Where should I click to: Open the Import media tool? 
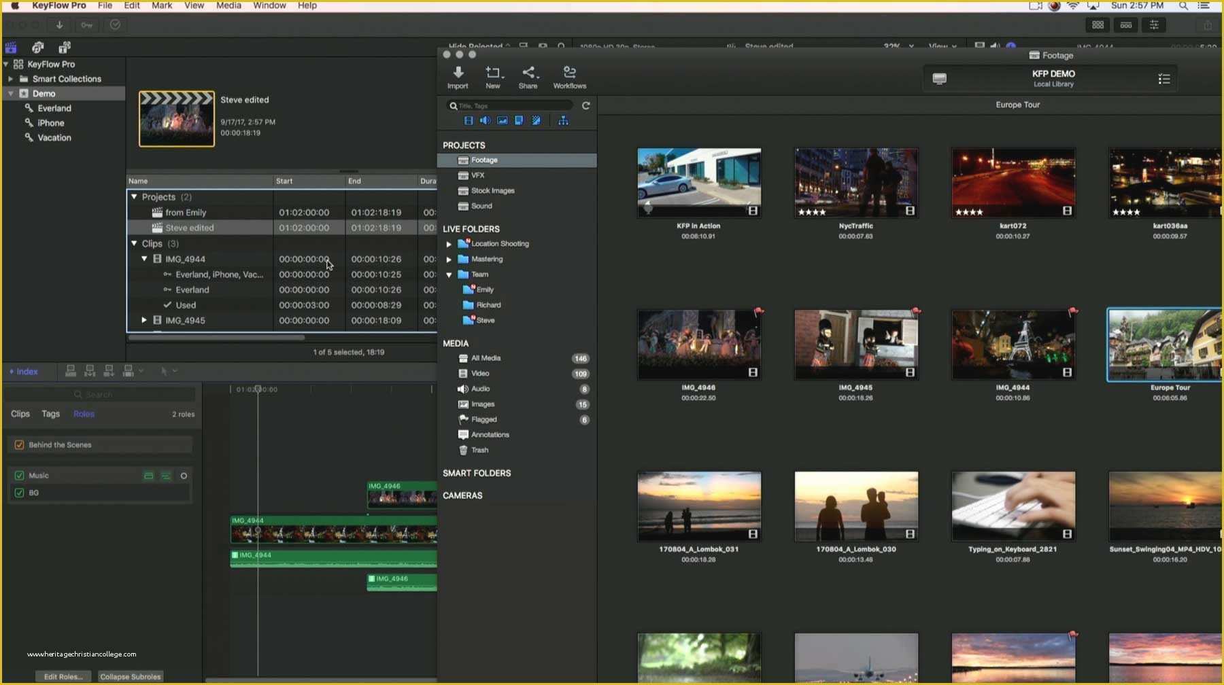(x=458, y=77)
